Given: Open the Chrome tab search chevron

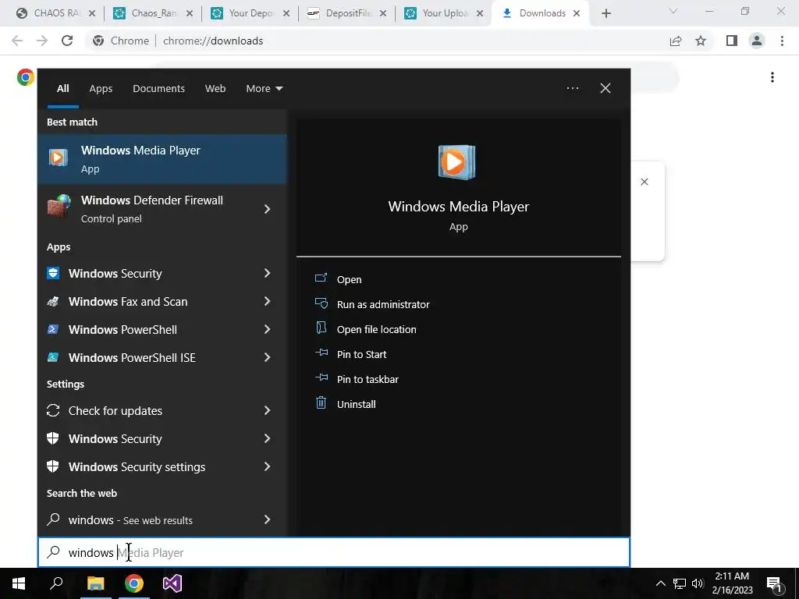Looking at the screenshot, I should pyautogui.click(x=673, y=11).
